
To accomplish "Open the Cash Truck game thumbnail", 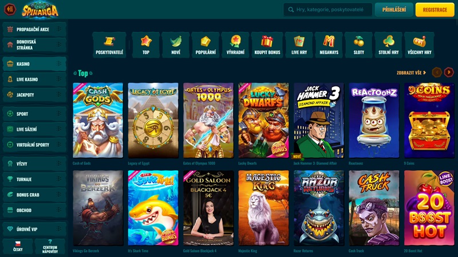I will point(374,208).
